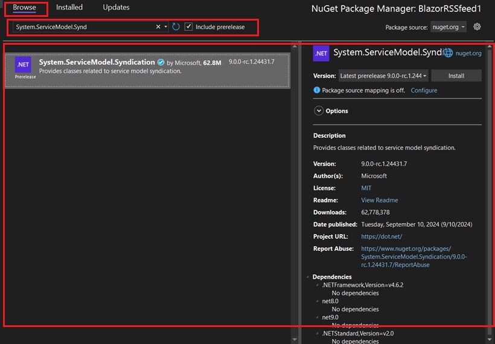Open the Version selection dropdown
Viewport: 495px width, 344px height.
[383, 76]
